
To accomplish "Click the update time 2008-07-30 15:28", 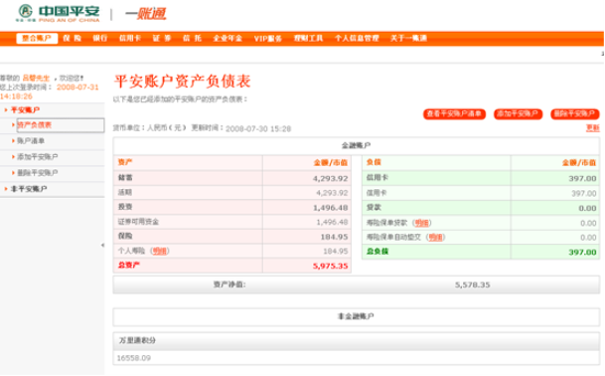I will pos(258,128).
